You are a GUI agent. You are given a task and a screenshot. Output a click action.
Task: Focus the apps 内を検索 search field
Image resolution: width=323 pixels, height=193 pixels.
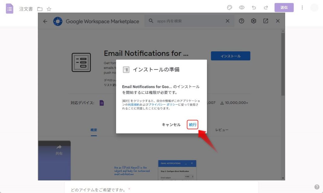click(189, 21)
